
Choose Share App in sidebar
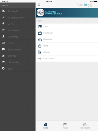tap(18, 56)
